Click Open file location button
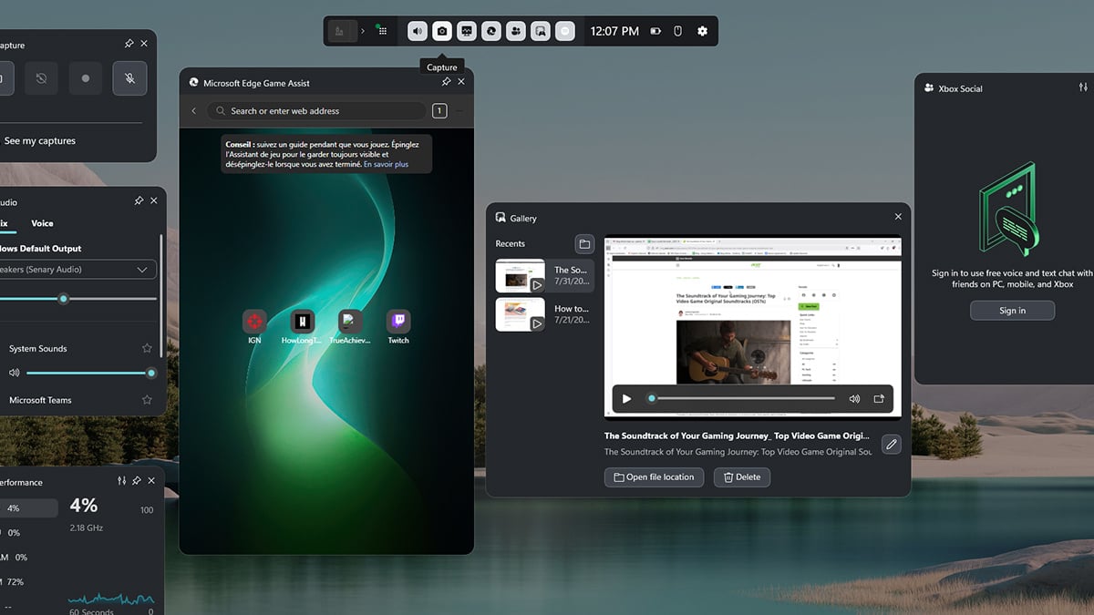Image resolution: width=1094 pixels, height=615 pixels. coord(654,477)
